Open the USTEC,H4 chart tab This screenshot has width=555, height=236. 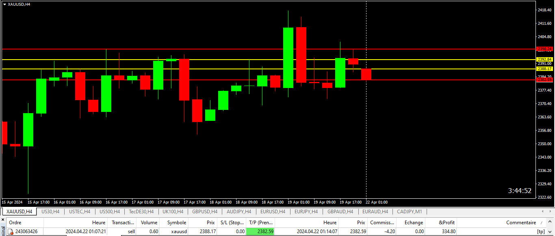pyautogui.click(x=80, y=212)
